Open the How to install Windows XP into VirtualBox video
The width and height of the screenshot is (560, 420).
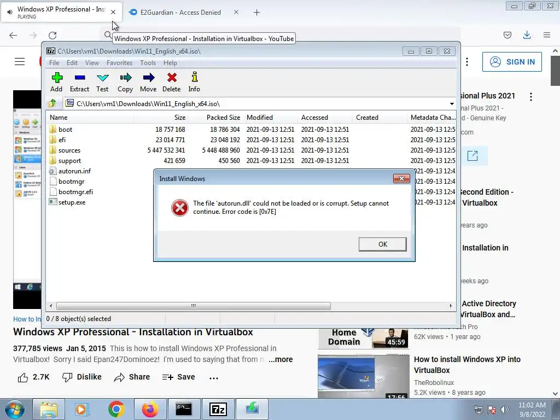coord(467,365)
